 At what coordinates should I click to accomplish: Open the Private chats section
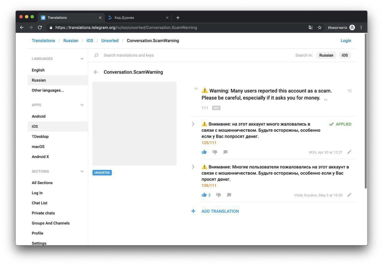(58, 213)
